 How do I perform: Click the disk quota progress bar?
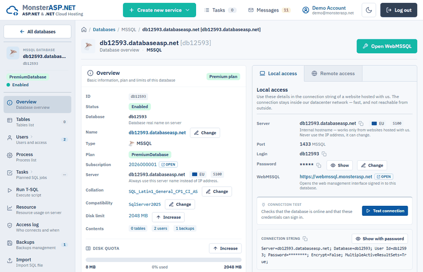tap(163, 260)
